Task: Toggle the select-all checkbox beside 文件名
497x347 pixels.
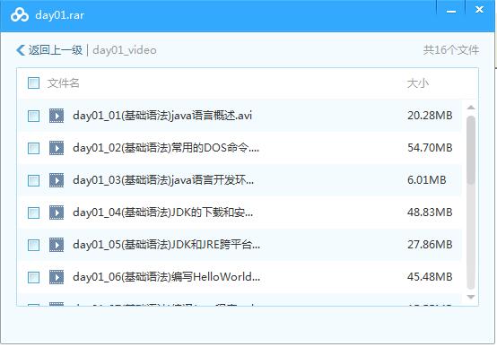Action: coord(33,83)
